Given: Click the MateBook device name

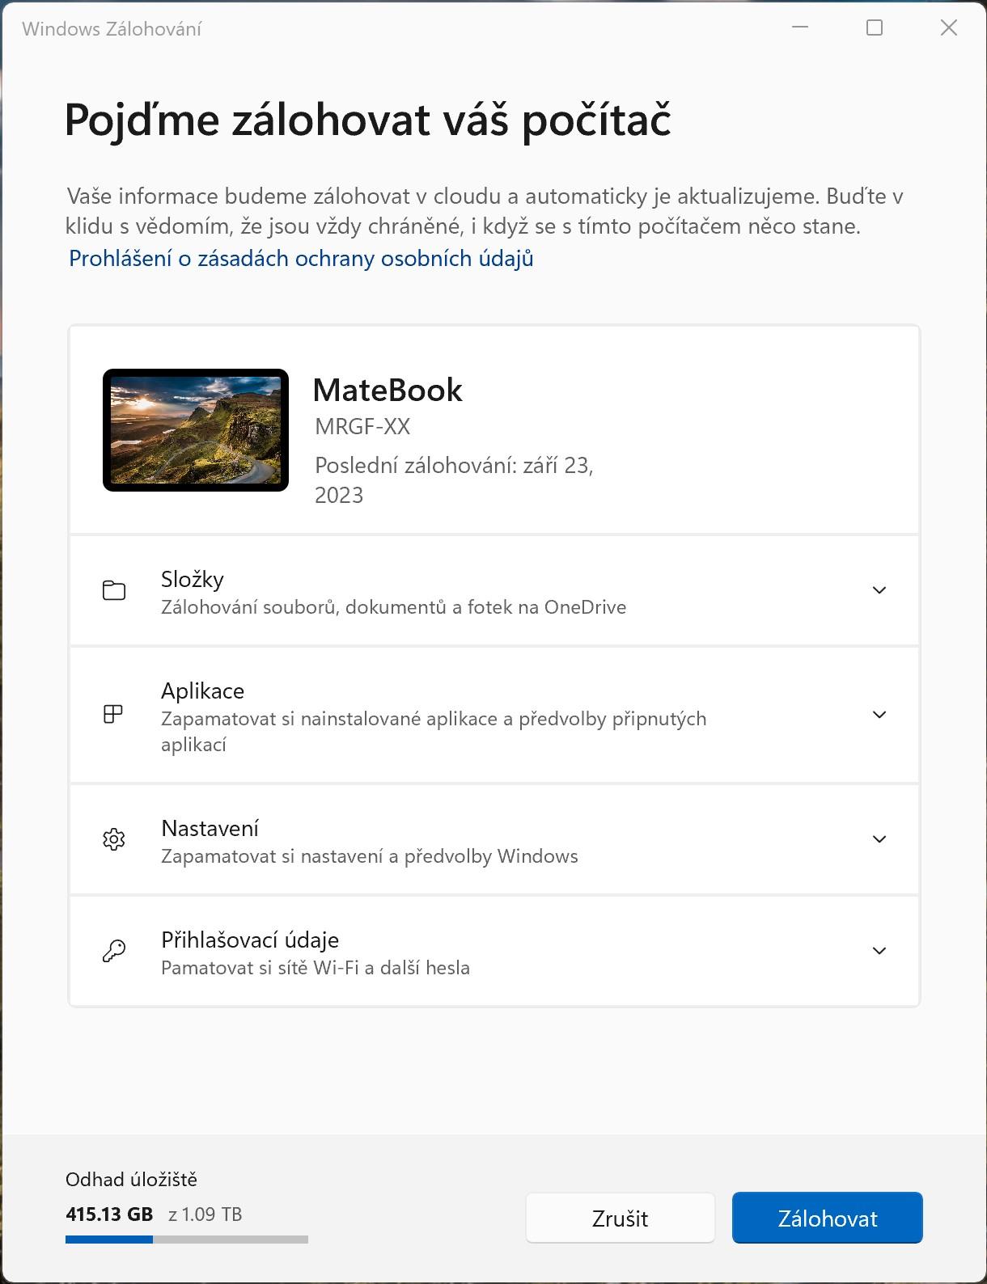Looking at the screenshot, I should click(x=388, y=391).
